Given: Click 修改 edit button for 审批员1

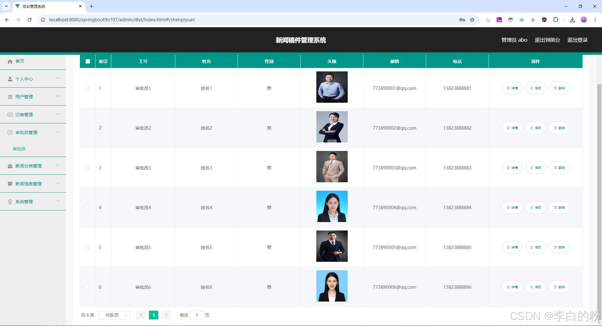Looking at the screenshot, I should (x=536, y=88).
